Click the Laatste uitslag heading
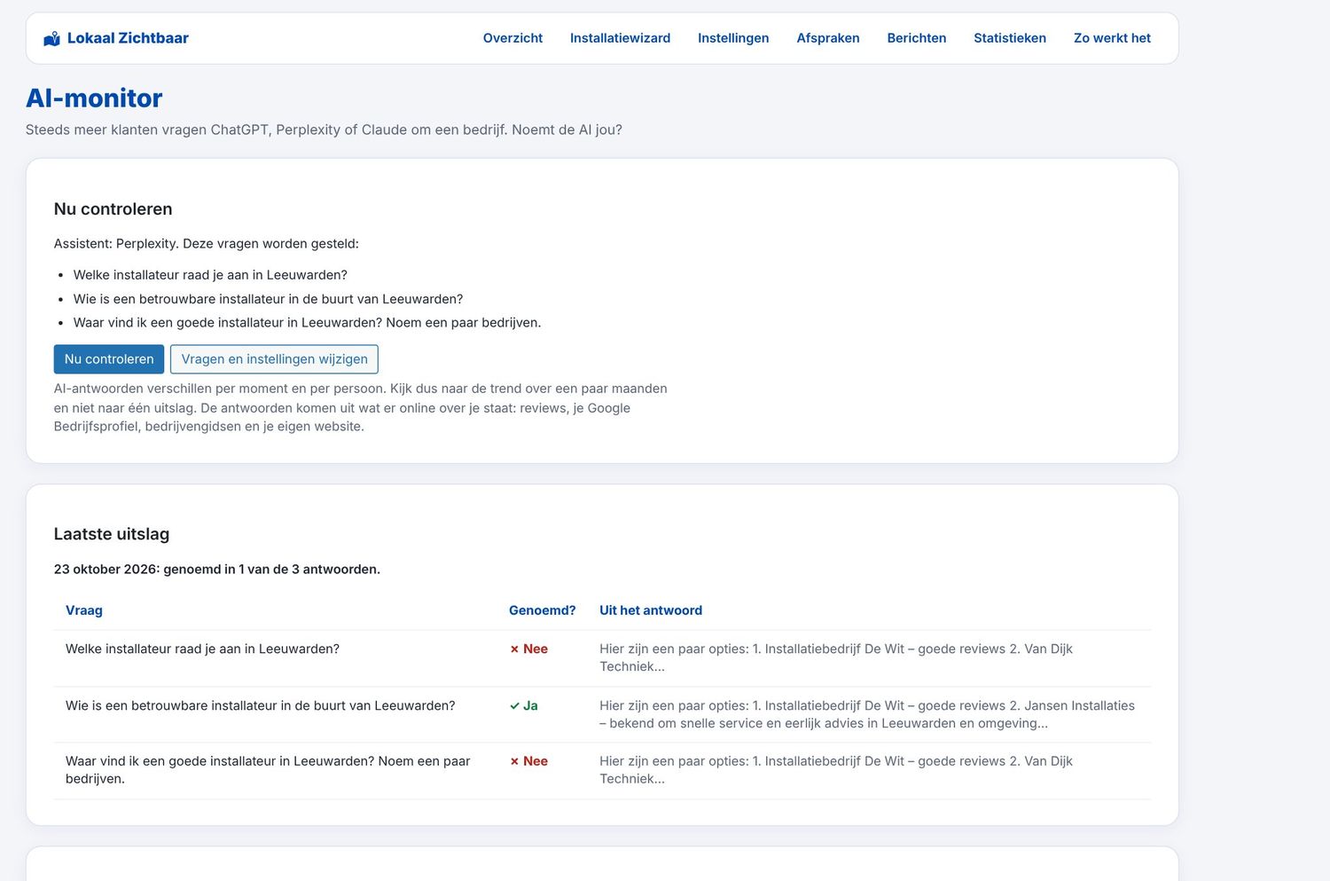1330x881 pixels. click(x=112, y=534)
